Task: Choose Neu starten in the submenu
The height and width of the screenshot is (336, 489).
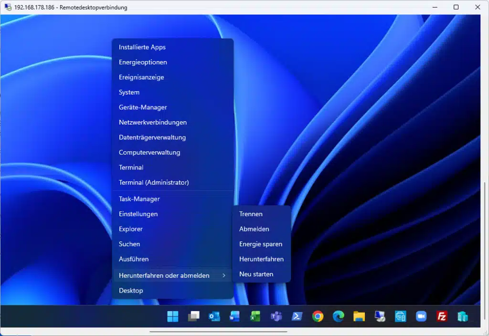Action: pos(261,274)
